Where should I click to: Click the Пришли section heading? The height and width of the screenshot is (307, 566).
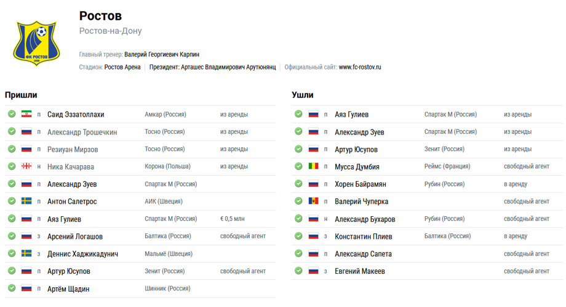21,95
